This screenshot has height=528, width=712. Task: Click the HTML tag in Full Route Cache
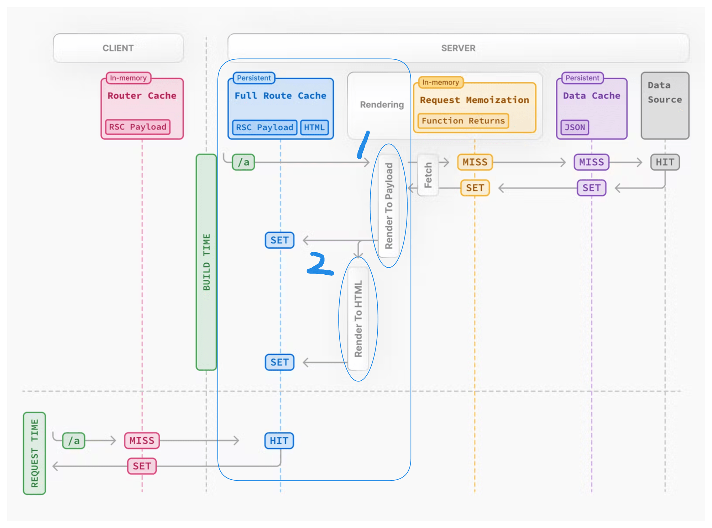[314, 127]
